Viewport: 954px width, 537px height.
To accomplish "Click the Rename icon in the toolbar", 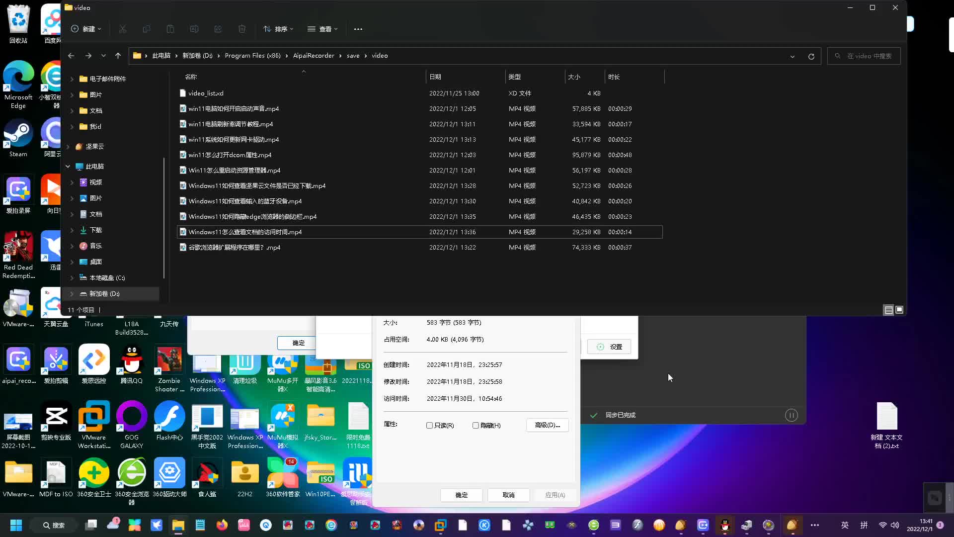I will [194, 29].
